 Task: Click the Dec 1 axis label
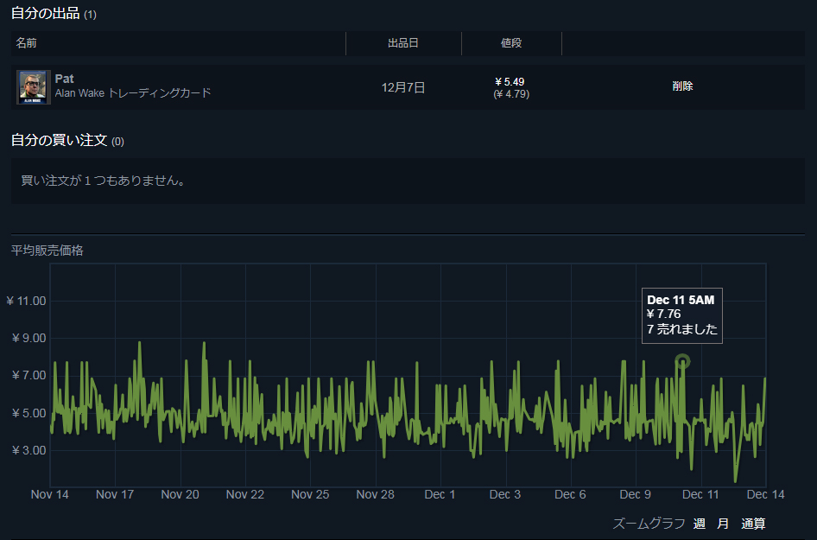(440, 495)
